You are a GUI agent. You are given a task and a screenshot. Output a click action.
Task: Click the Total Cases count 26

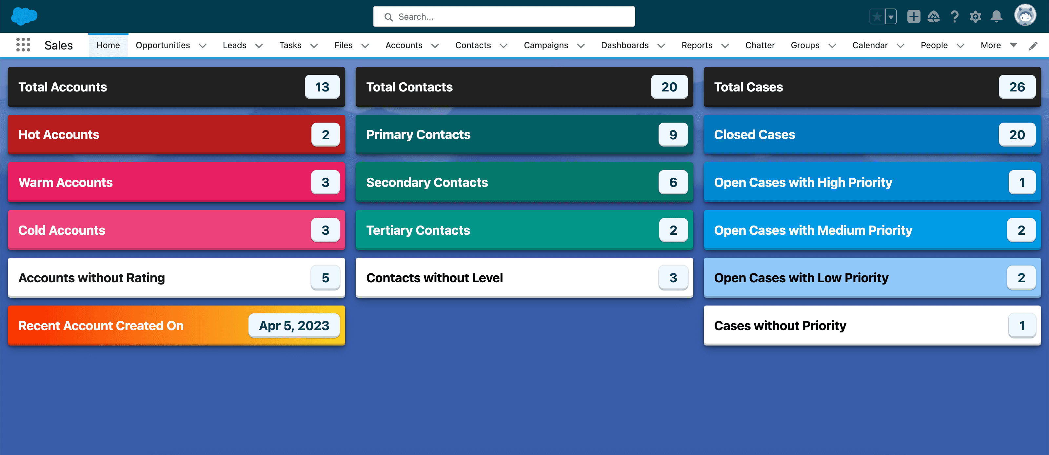point(1017,87)
